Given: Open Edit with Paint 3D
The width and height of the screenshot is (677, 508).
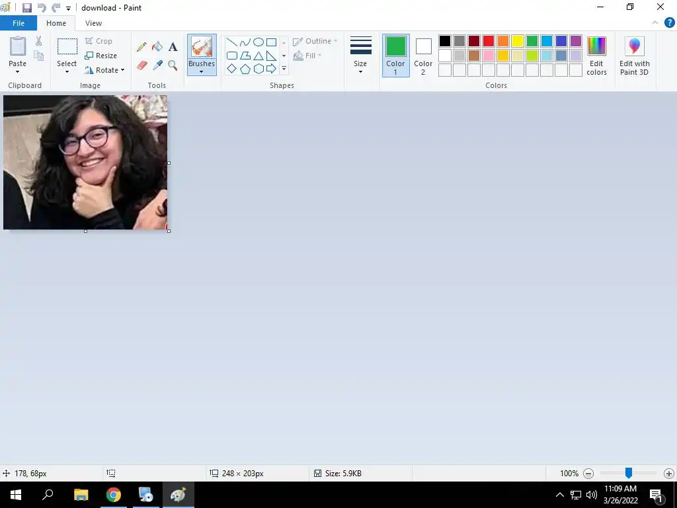Looking at the screenshot, I should tap(634, 56).
